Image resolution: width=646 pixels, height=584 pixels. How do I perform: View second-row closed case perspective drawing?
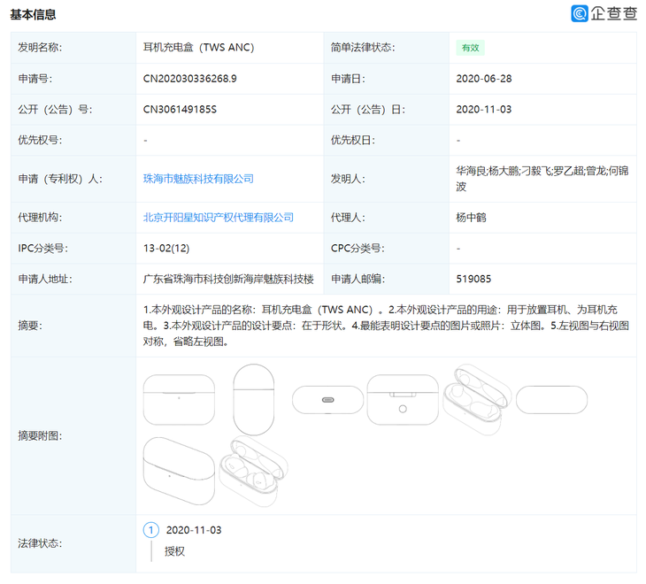[179, 473]
